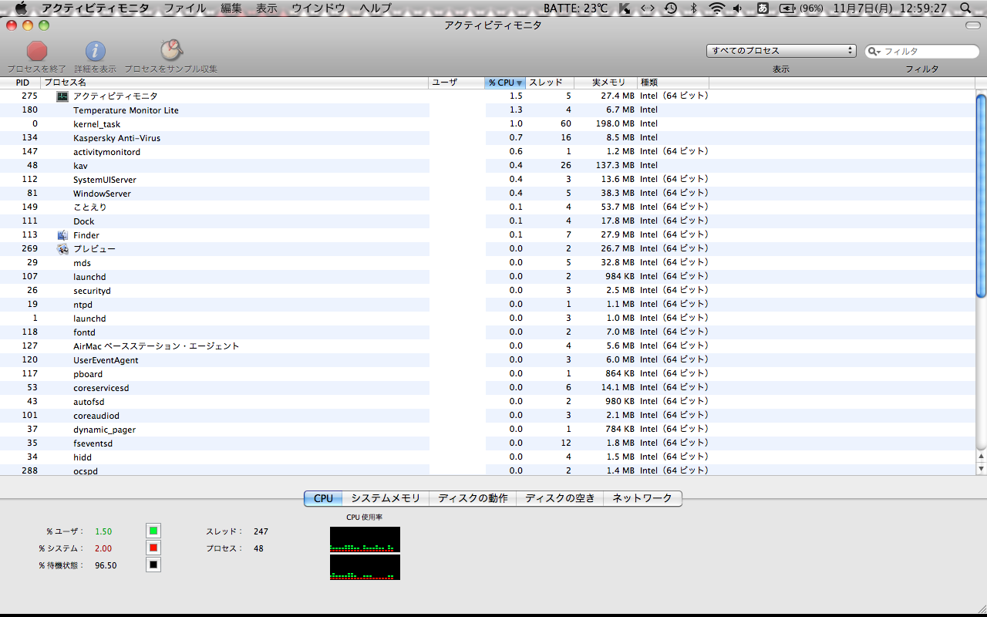
Task: Open process details with 詳細を表示 icon
Action: pyautogui.click(x=95, y=51)
